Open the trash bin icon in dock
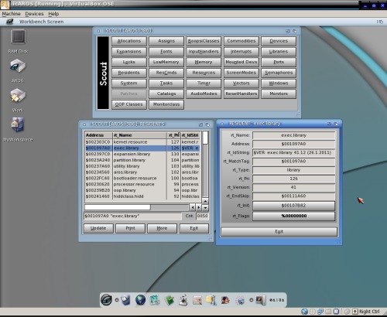 click(125, 300)
